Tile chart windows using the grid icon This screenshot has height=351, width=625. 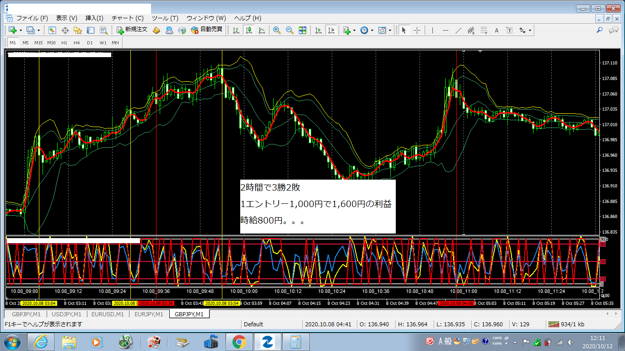[x=302, y=30]
